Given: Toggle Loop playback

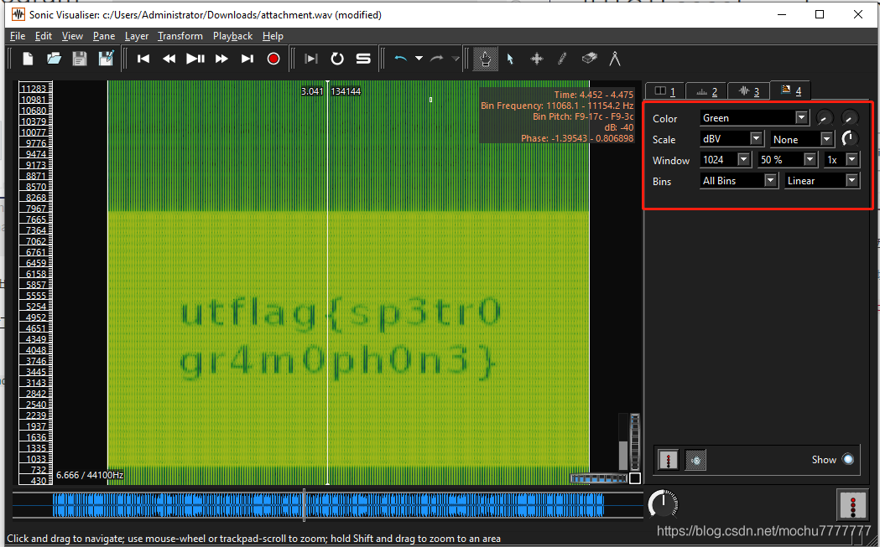Looking at the screenshot, I should coord(337,59).
